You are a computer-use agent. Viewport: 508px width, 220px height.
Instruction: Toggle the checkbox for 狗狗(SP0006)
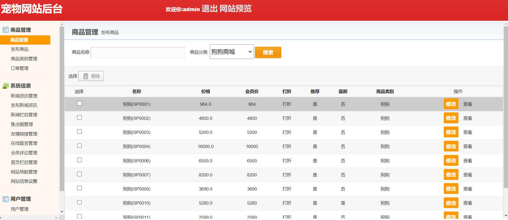click(79, 160)
